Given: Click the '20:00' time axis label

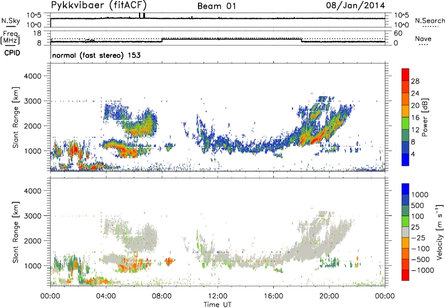Looking at the screenshot, I should click(329, 296).
